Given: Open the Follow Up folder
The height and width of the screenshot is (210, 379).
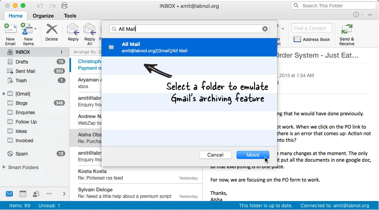Looking at the screenshot, I should click(35, 122).
